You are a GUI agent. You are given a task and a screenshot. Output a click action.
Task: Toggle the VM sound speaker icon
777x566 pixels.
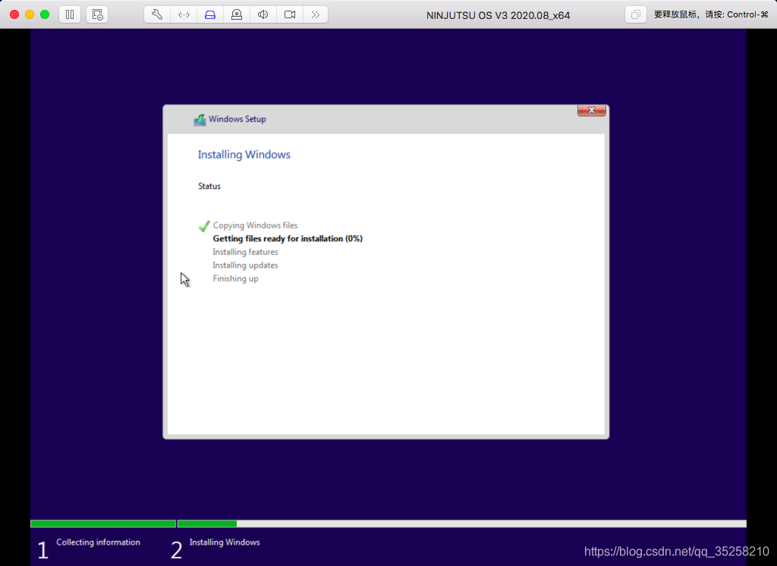click(x=263, y=14)
